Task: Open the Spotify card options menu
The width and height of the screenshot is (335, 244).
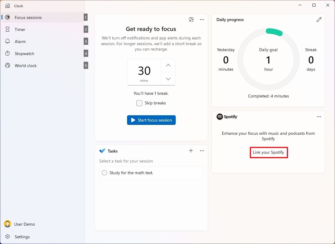Action: pyautogui.click(x=319, y=117)
